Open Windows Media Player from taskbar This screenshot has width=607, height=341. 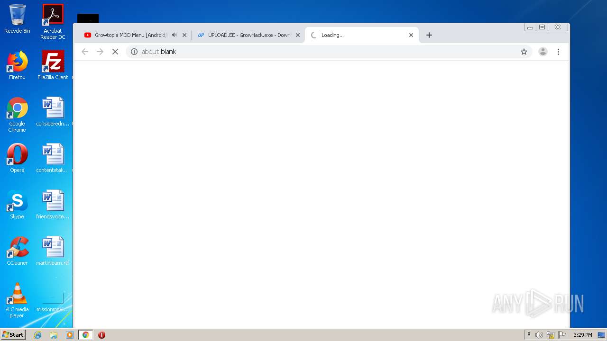70,335
